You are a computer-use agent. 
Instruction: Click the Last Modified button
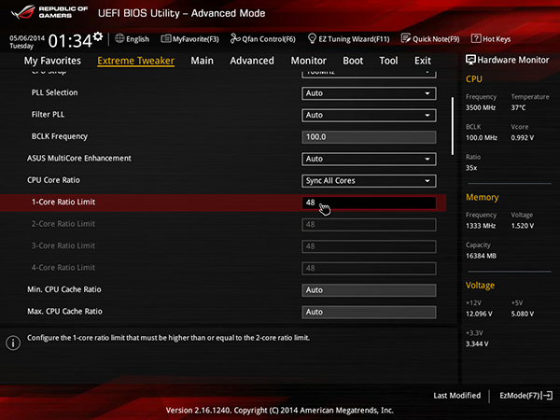456,396
